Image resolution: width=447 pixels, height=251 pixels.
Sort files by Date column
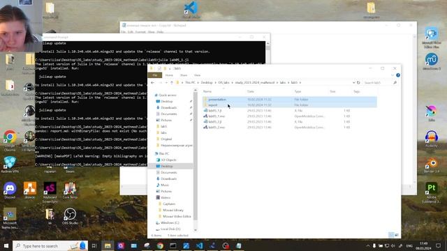(250, 91)
